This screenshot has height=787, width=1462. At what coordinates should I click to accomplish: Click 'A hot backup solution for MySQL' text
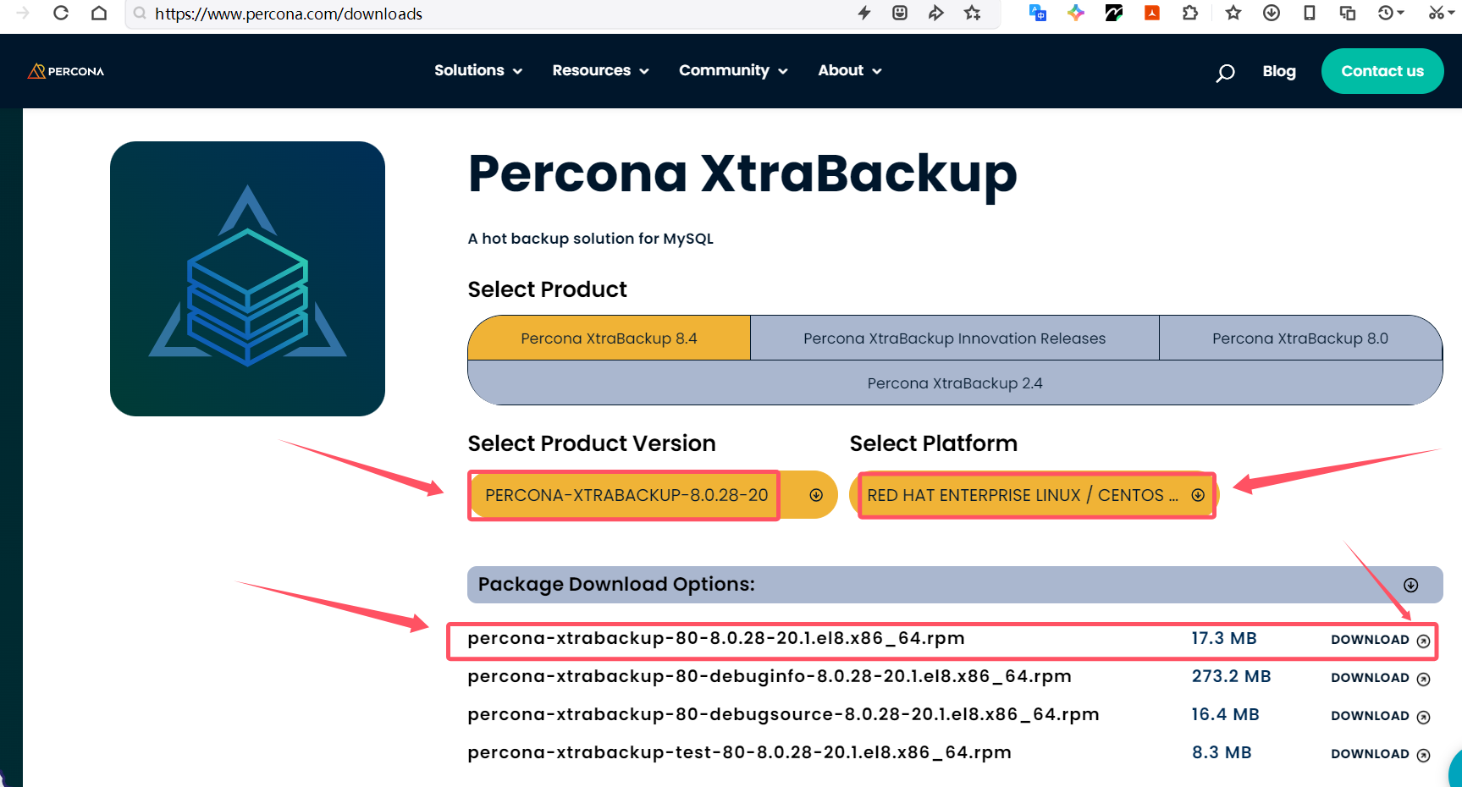click(590, 239)
